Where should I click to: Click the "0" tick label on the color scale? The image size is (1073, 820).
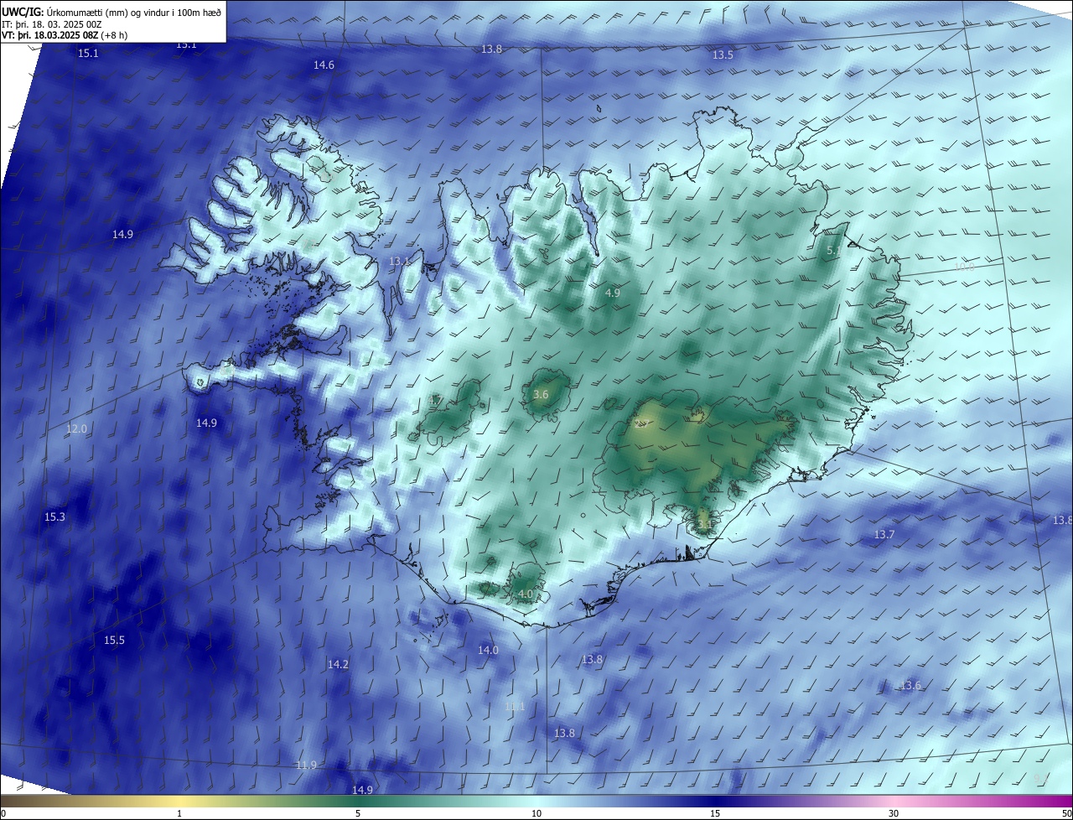pos(3,813)
